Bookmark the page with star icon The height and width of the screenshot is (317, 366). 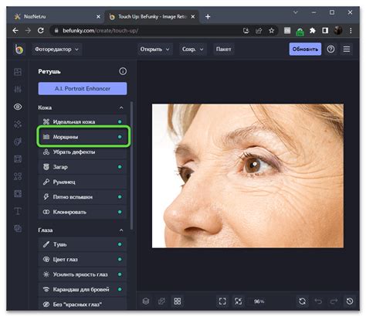click(271, 31)
